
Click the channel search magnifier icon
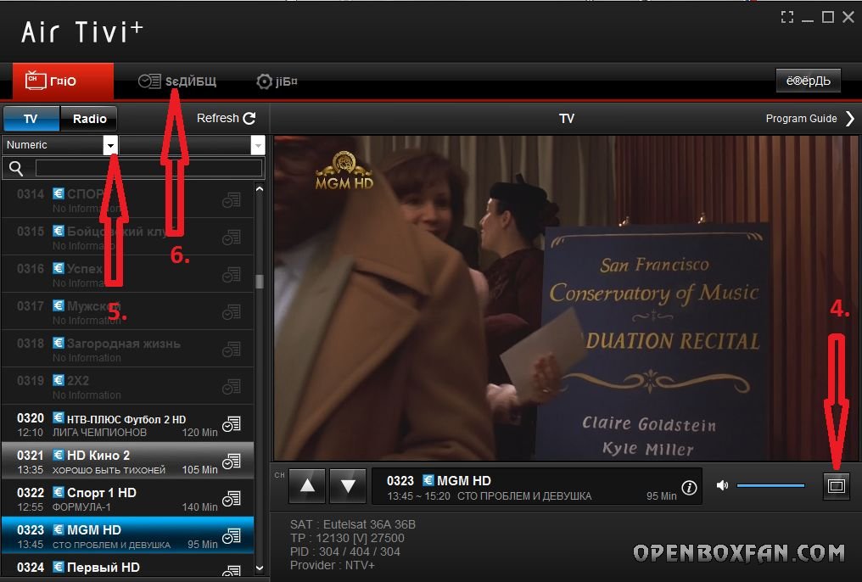point(16,169)
